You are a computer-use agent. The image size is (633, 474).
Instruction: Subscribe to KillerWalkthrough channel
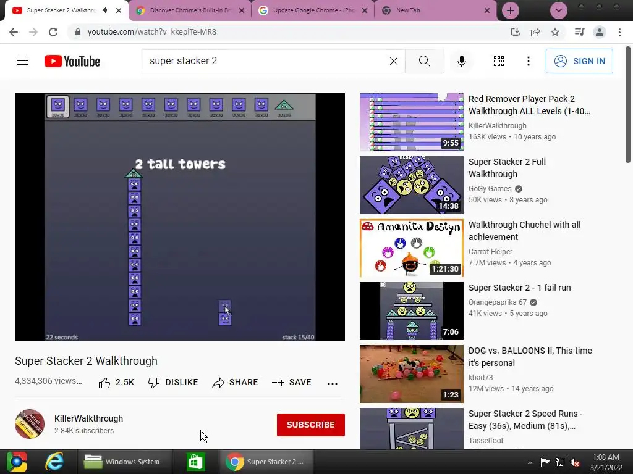(310, 425)
